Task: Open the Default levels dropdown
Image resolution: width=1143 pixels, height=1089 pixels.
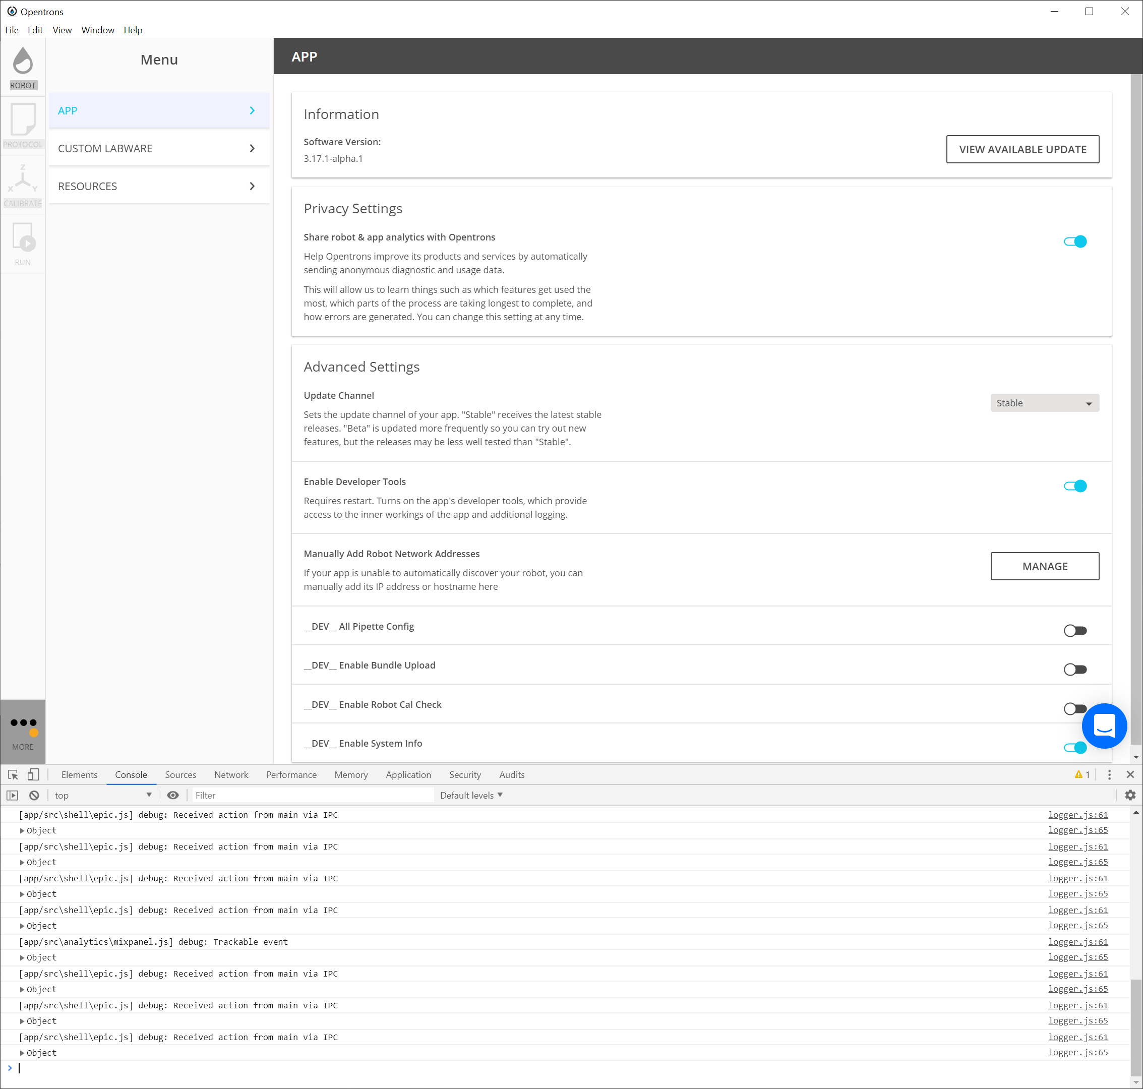Action: 470,795
